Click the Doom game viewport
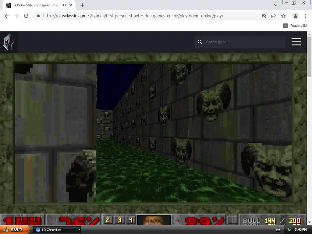 point(153,133)
